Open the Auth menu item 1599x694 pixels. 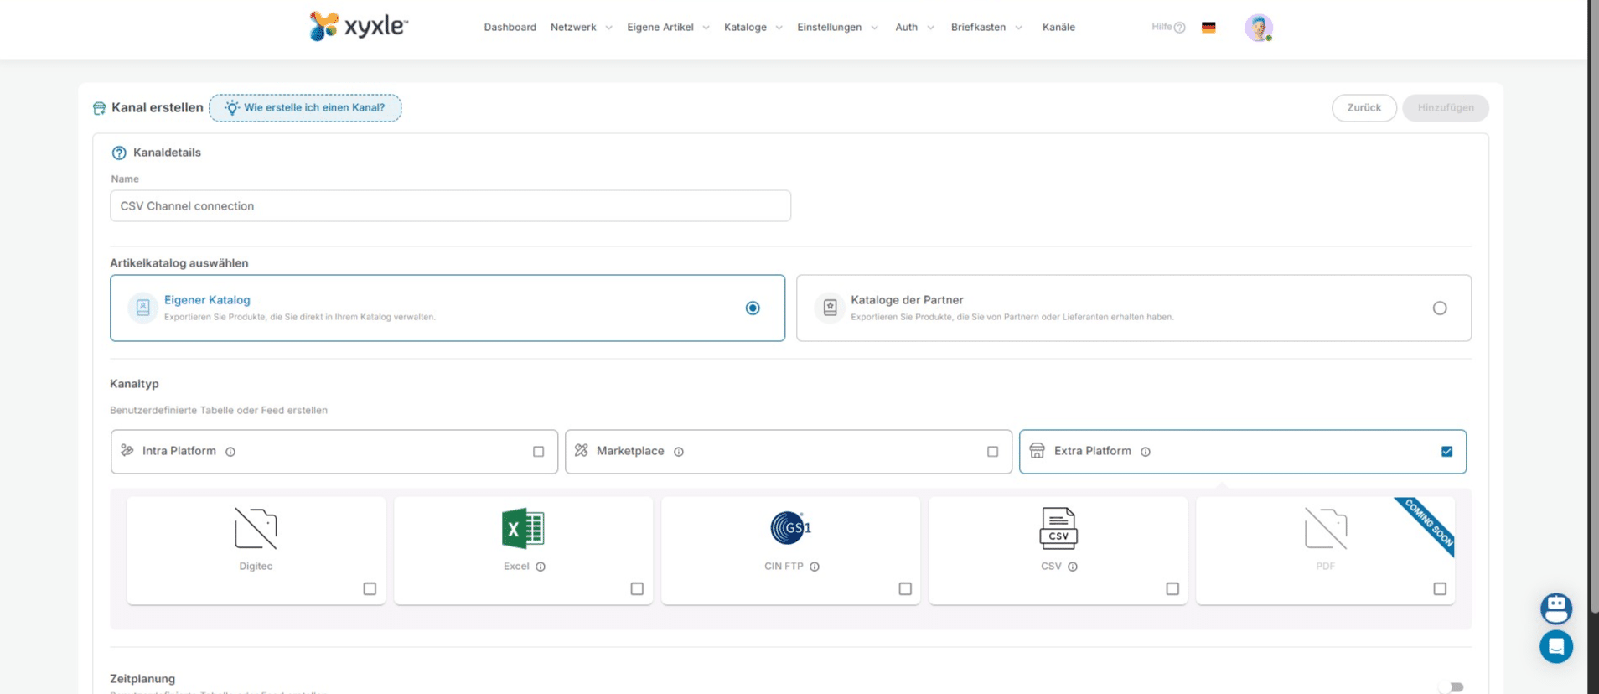click(x=906, y=28)
